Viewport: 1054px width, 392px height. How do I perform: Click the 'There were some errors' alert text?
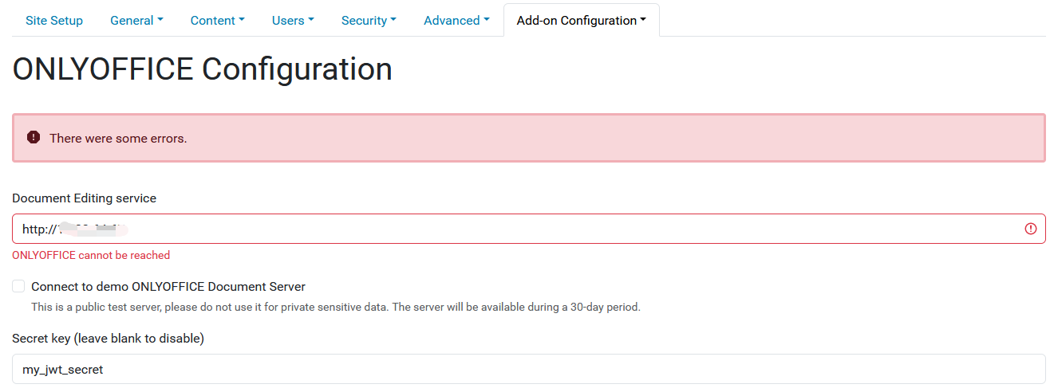[118, 139]
